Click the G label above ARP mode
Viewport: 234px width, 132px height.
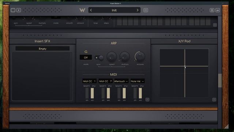click(86, 52)
